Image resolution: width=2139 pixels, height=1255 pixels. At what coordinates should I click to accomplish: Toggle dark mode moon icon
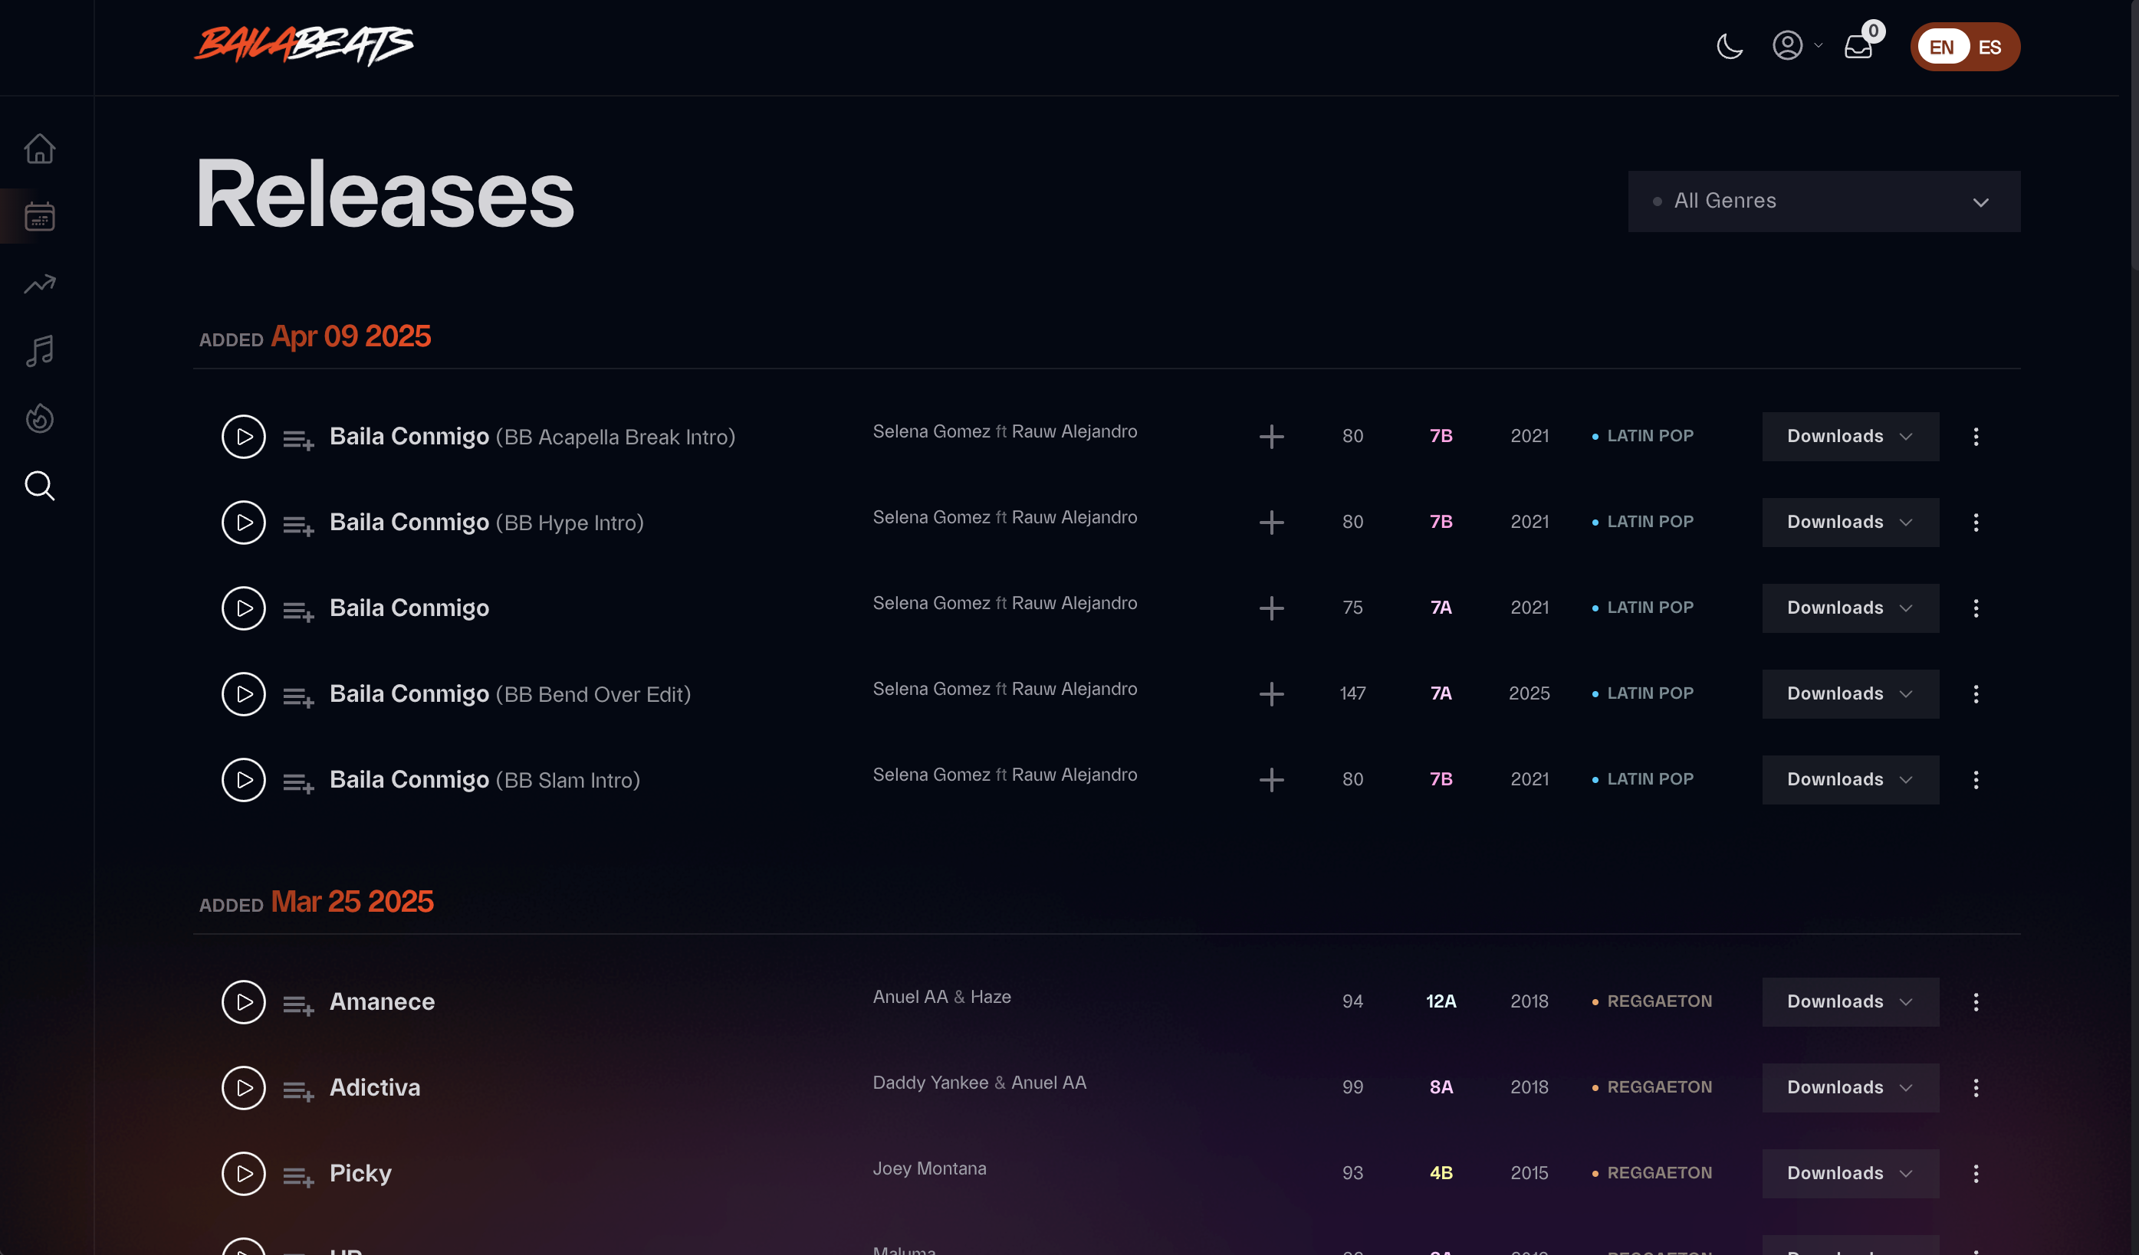(1729, 46)
